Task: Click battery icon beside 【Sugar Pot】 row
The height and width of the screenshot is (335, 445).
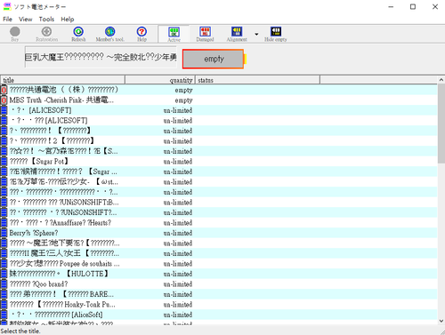Action: pos(4,162)
